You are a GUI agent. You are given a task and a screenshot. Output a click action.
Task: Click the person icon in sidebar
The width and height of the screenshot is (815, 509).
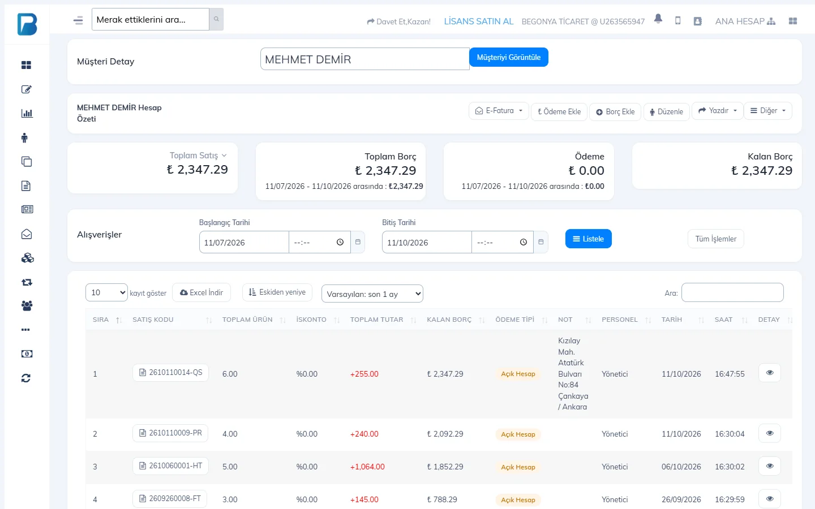pos(24,137)
